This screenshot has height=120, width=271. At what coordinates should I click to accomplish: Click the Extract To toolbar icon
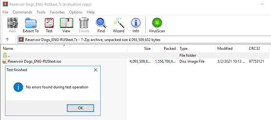[31, 23]
